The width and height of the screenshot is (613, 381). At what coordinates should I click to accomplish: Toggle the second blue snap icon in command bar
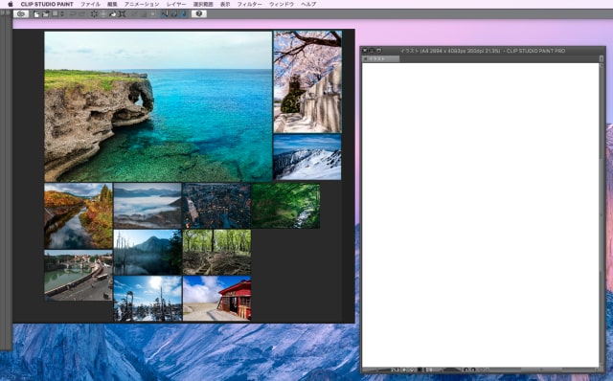coord(174,14)
